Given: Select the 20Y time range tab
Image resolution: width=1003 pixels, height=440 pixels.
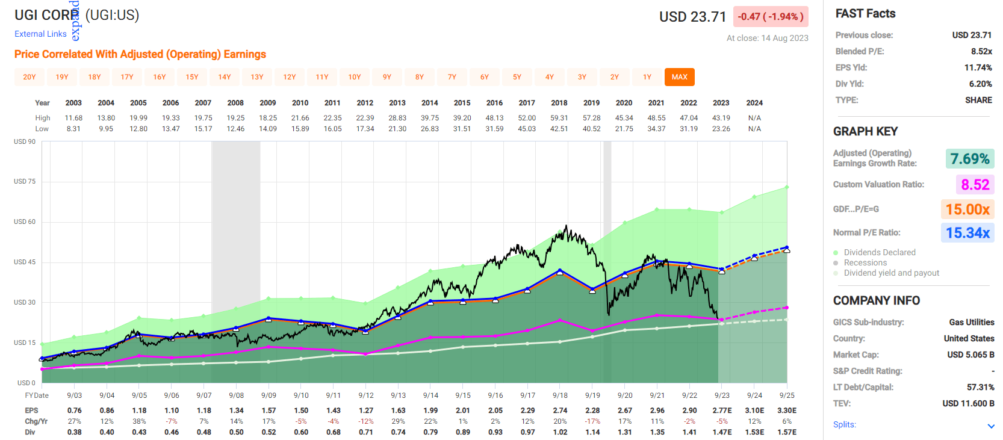Looking at the screenshot, I should (x=29, y=77).
